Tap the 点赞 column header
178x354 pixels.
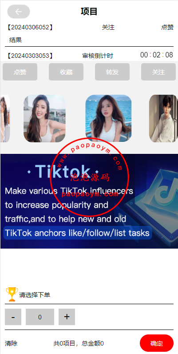(167, 28)
